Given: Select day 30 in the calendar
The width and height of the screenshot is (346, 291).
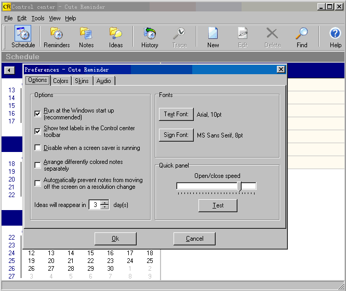Looking at the screenshot, I should tap(110, 268).
